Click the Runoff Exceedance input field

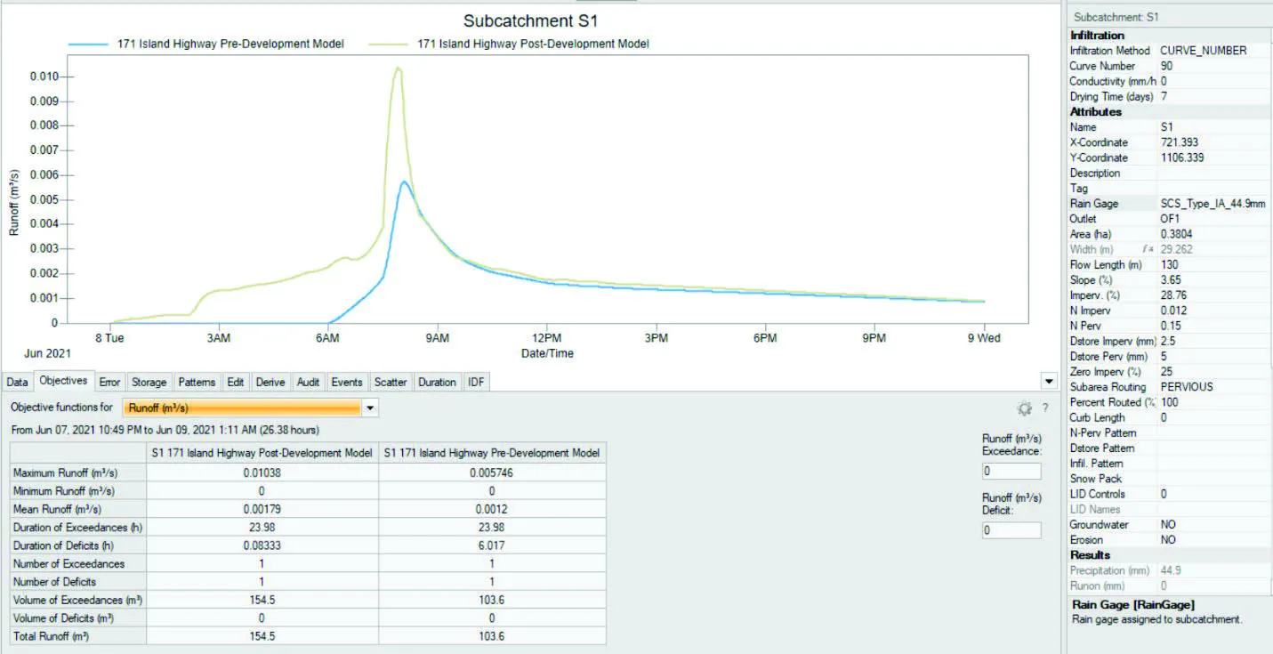point(1011,471)
